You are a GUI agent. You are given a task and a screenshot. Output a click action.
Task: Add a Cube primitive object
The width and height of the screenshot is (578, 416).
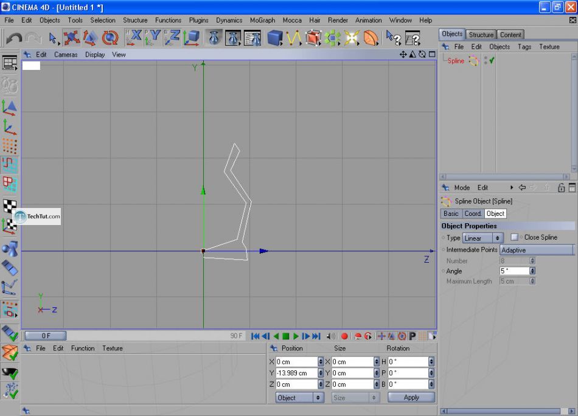click(274, 38)
